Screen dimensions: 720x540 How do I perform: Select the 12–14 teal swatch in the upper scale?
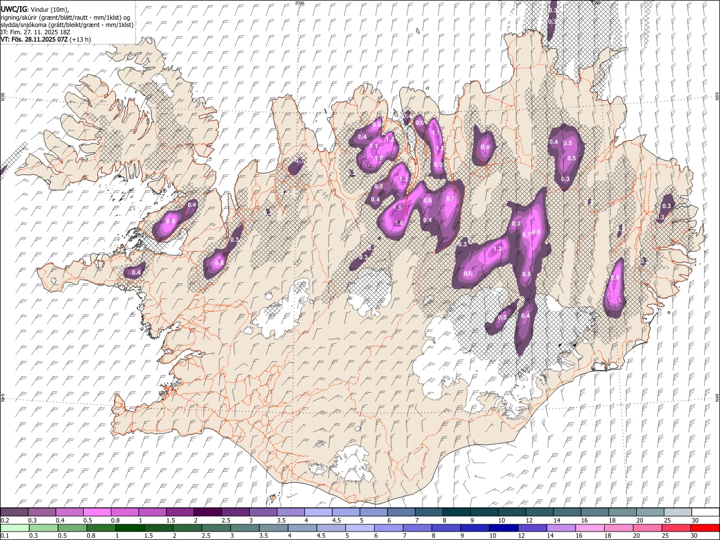(540, 512)
